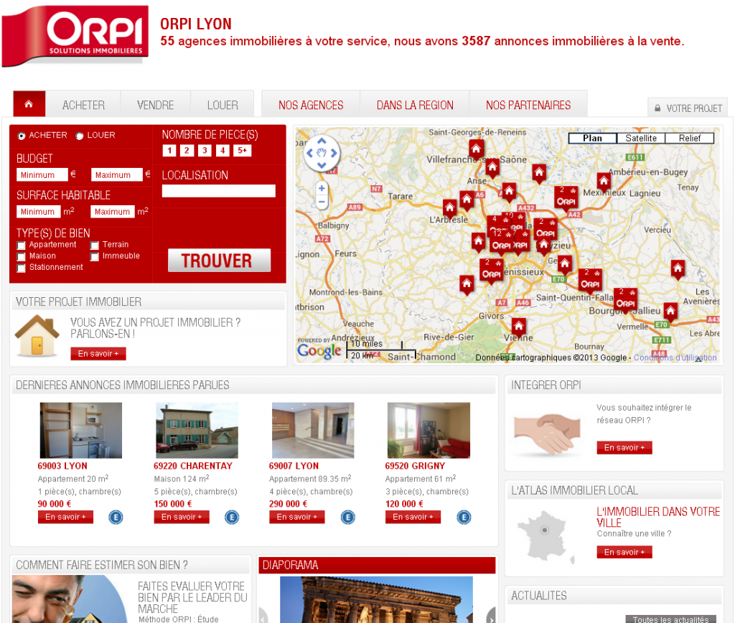Check the Stationnement checkbox
The height and width of the screenshot is (623, 735).
coord(21,268)
